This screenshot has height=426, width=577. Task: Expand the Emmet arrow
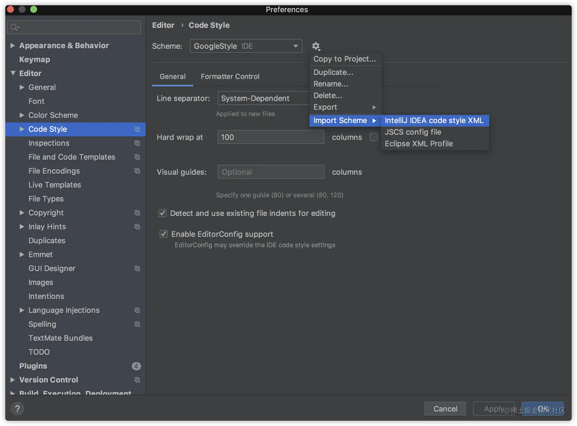pos(22,254)
